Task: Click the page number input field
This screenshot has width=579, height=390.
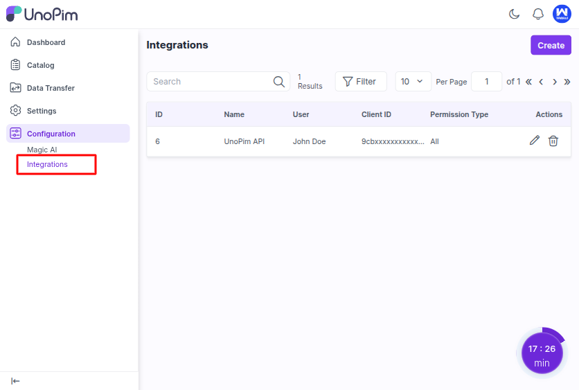Action: (x=486, y=82)
